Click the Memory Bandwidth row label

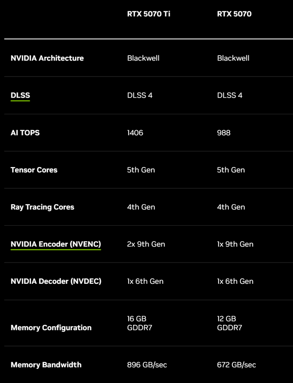pyautogui.click(x=46, y=365)
